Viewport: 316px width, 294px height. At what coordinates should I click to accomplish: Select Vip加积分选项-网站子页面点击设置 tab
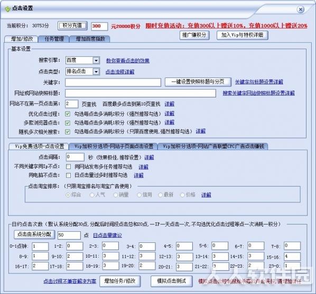pos(114,146)
